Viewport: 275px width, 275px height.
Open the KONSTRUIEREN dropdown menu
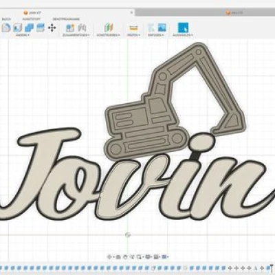(109, 35)
